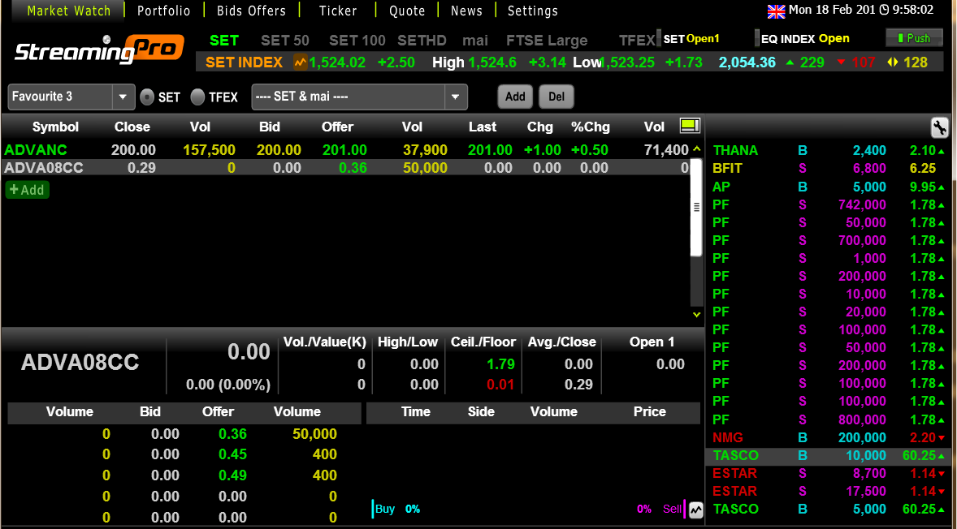Image resolution: width=957 pixels, height=529 pixels.
Task: Go to the Ticker tab
Action: [x=338, y=11]
